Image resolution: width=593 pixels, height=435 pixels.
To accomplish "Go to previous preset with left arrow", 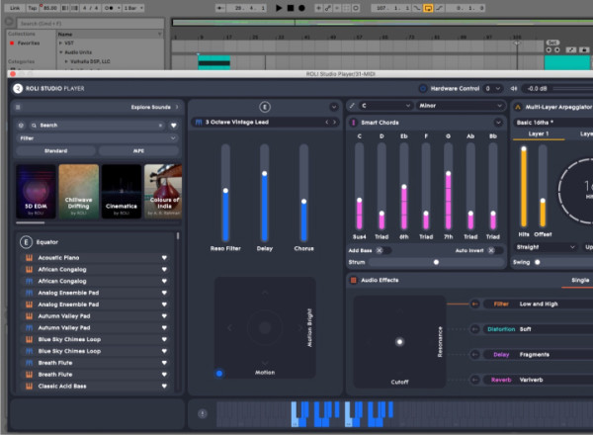I will pos(327,123).
